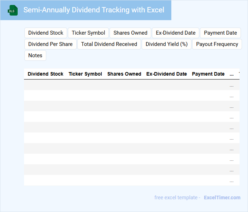Expand hidden columns via header ellipsis
This screenshot has height=212, width=248.
coord(231,74)
